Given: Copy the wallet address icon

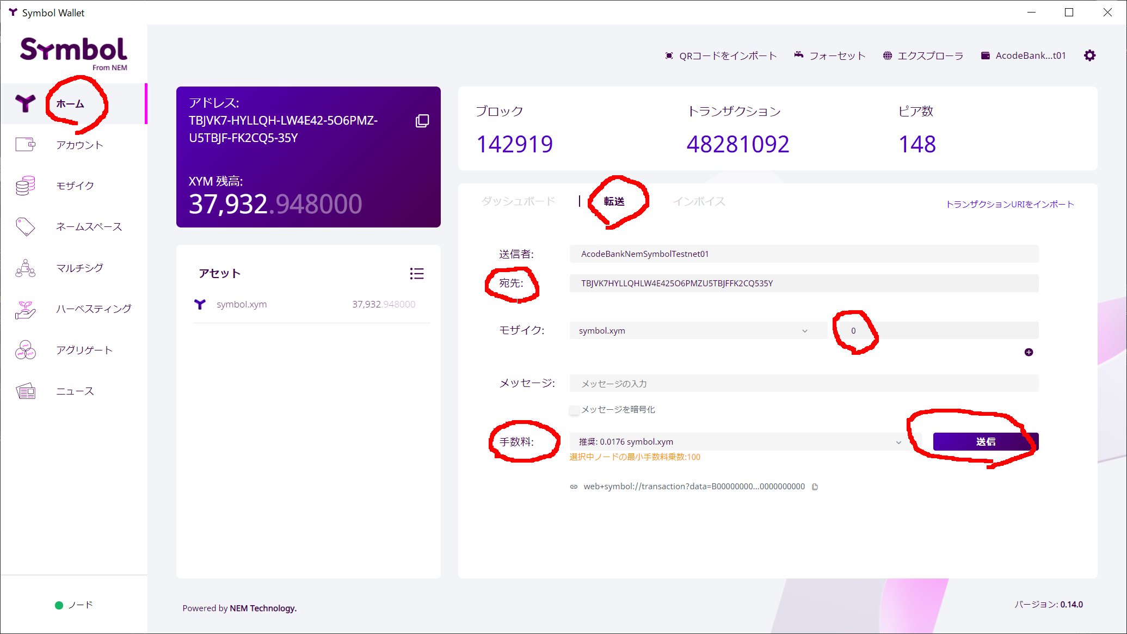Looking at the screenshot, I should pyautogui.click(x=422, y=121).
